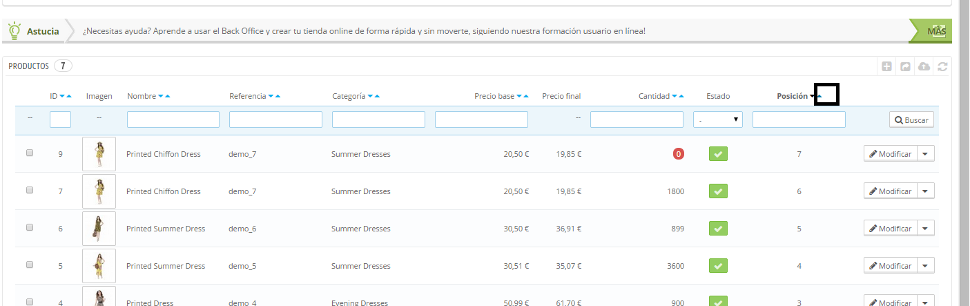The height and width of the screenshot is (306, 970).
Task: Sort ID column ascending with up arrow
Action: (69, 97)
